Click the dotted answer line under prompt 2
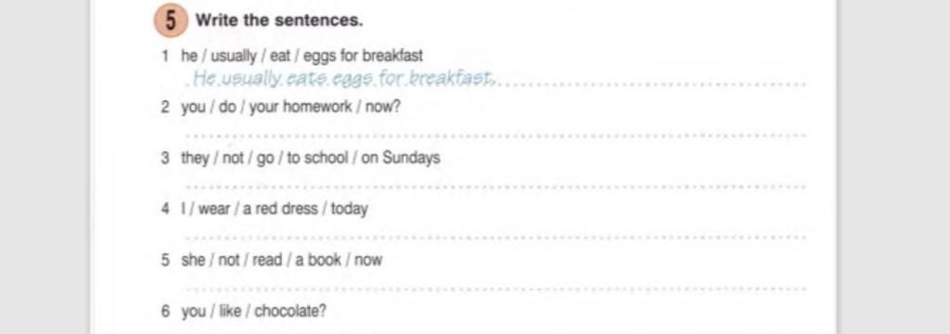 click(x=495, y=135)
